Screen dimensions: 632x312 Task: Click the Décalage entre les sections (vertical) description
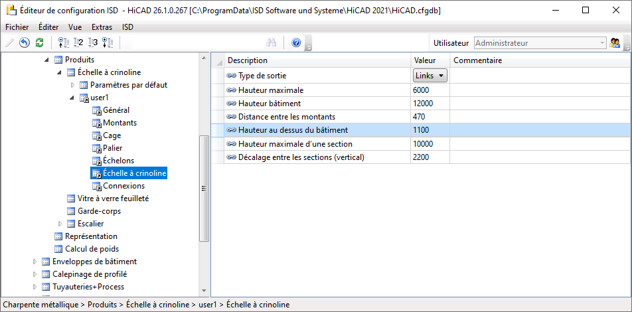[301, 157]
